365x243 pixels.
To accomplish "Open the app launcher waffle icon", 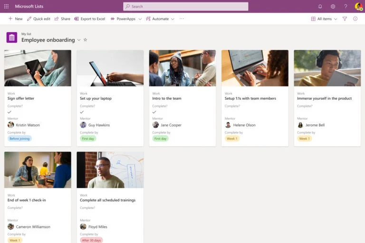I will click(x=6, y=7).
